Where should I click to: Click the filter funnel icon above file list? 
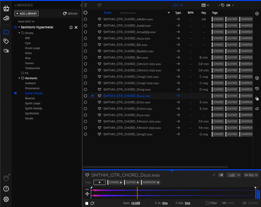(86, 5)
